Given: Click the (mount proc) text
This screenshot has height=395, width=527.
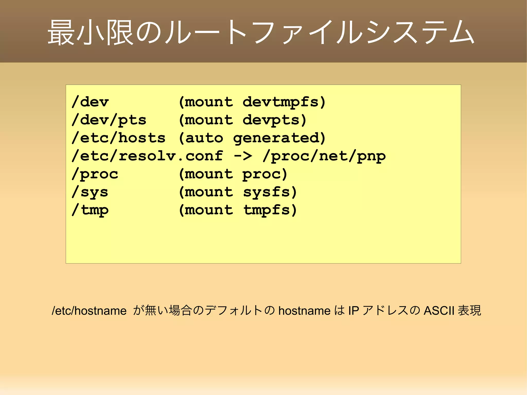Looking at the screenshot, I should (x=233, y=174).
